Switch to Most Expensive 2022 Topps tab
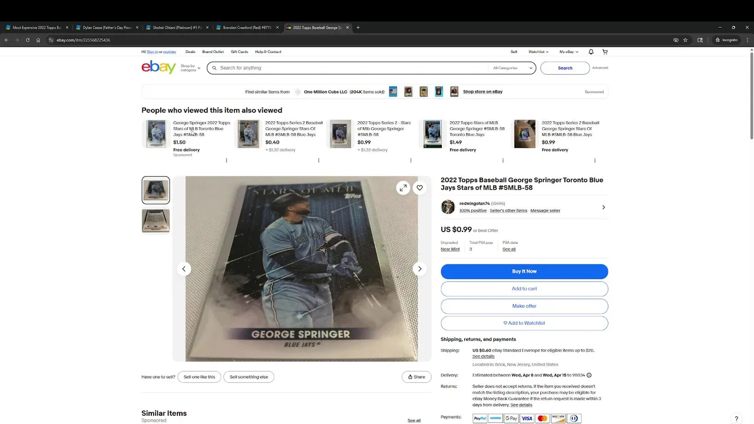 click(x=36, y=28)
